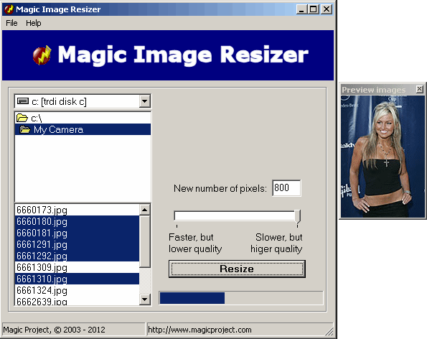Click the lightning ball logo in banner
Viewport: 427px width, 339px height.
pos(42,55)
